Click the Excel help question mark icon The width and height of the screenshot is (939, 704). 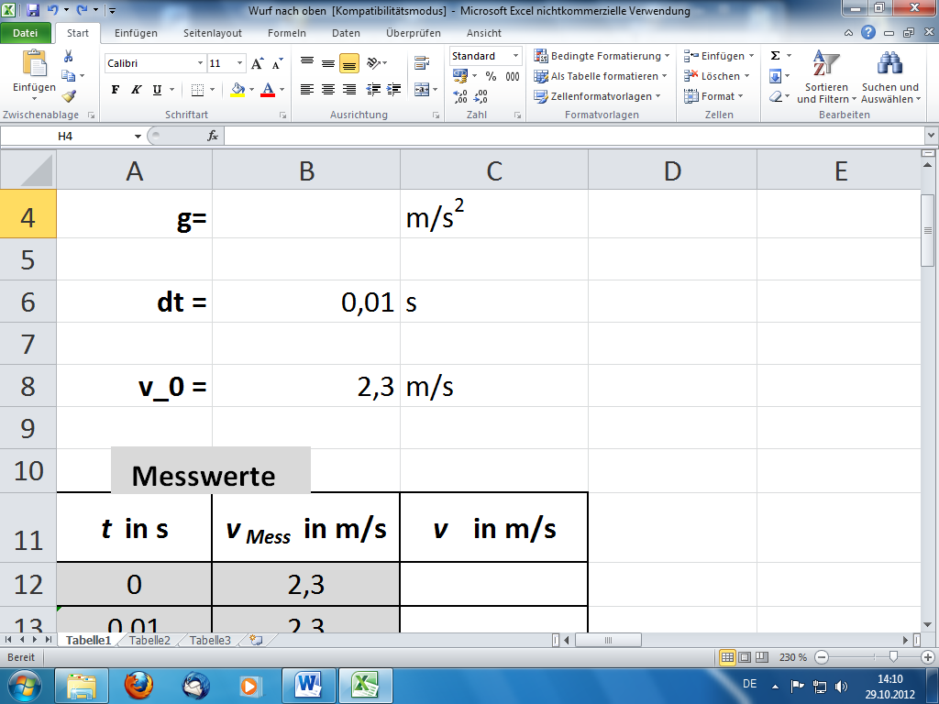click(x=868, y=33)
